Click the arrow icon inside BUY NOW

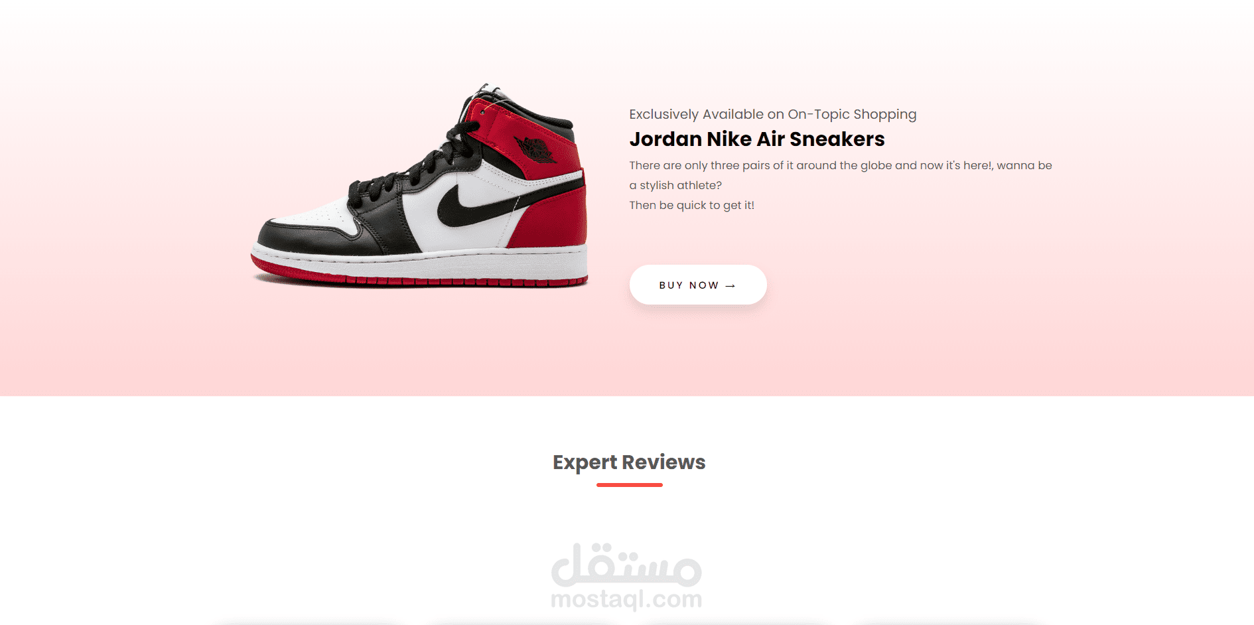coord(731,286)
